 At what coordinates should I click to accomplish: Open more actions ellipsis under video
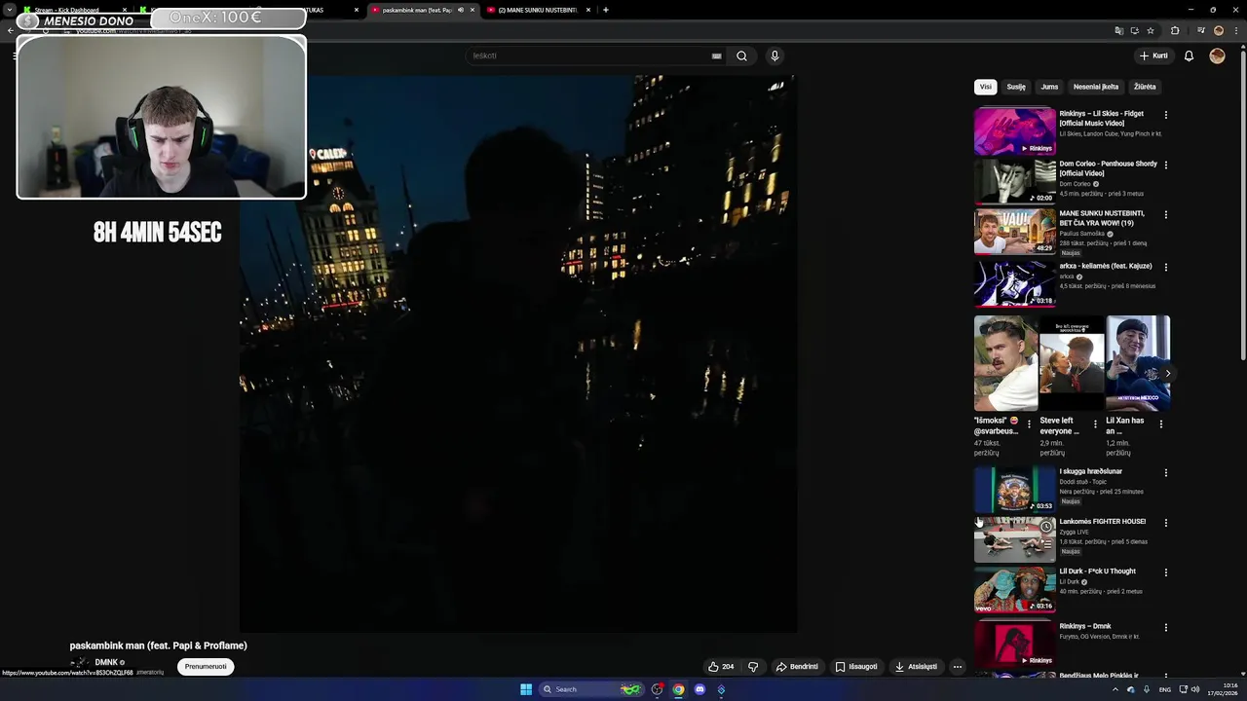click(958, 667)
